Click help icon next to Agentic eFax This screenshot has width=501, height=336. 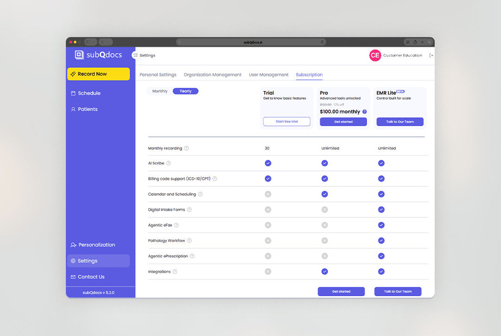176,225
